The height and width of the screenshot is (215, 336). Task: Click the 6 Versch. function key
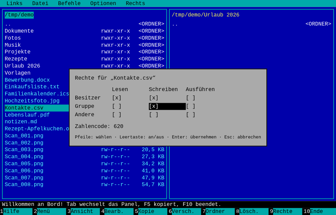pyautogui.click(x=185, y=211)
